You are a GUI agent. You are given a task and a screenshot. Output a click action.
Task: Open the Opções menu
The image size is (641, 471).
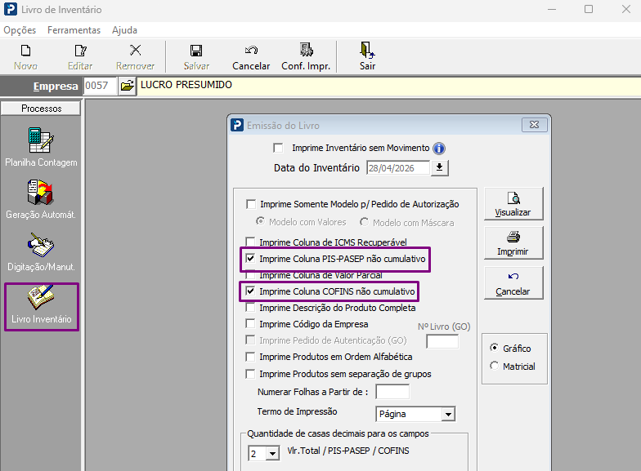coord(20,30)
